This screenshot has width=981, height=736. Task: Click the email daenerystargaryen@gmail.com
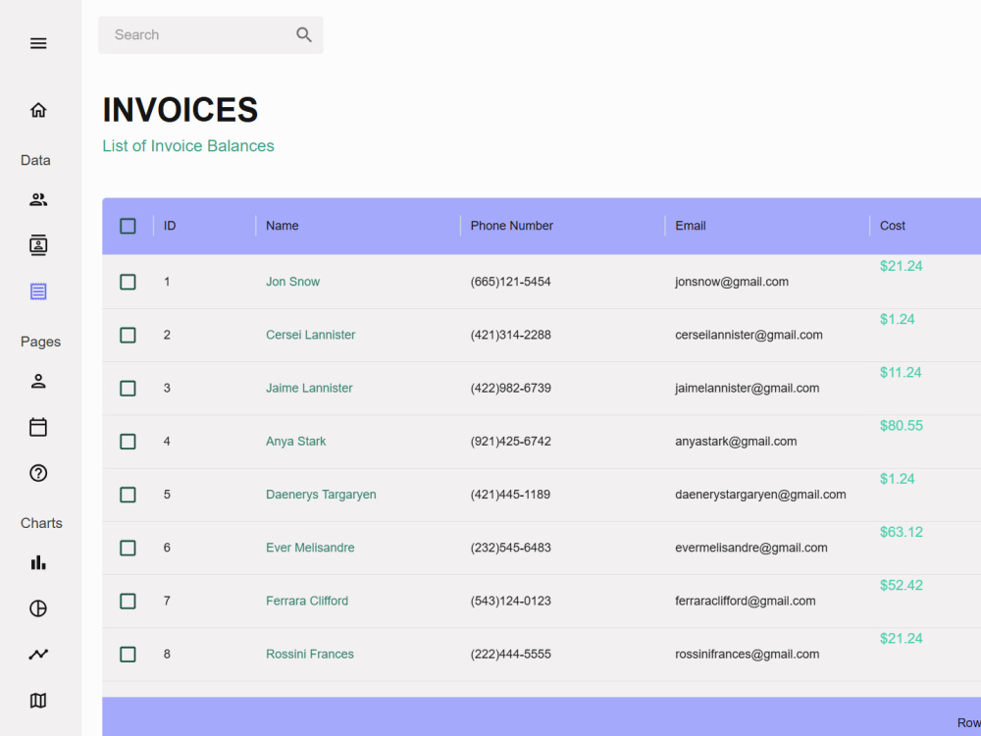pos(761,495)
